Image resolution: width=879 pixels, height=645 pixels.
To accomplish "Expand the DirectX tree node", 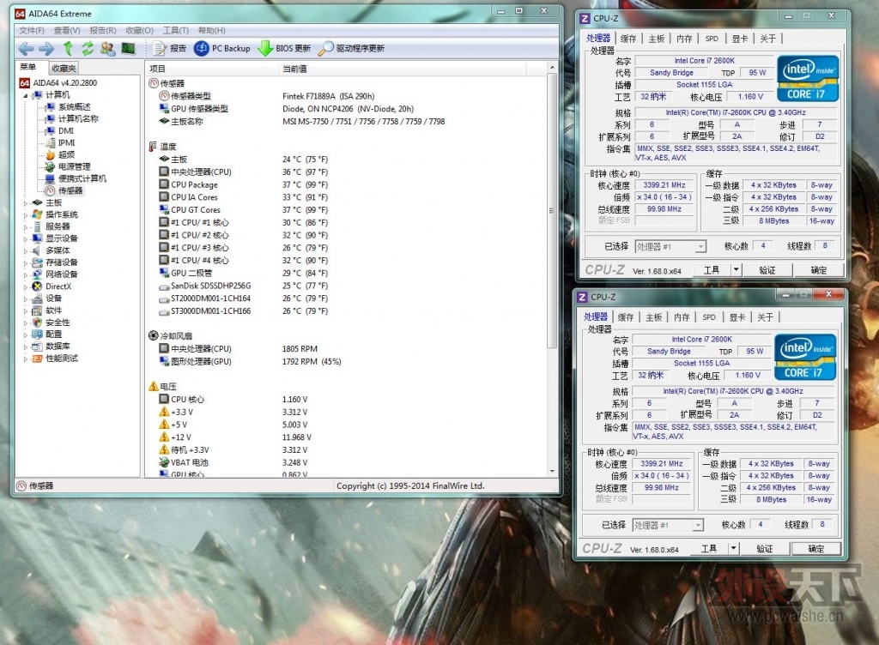I will (25, 286).
